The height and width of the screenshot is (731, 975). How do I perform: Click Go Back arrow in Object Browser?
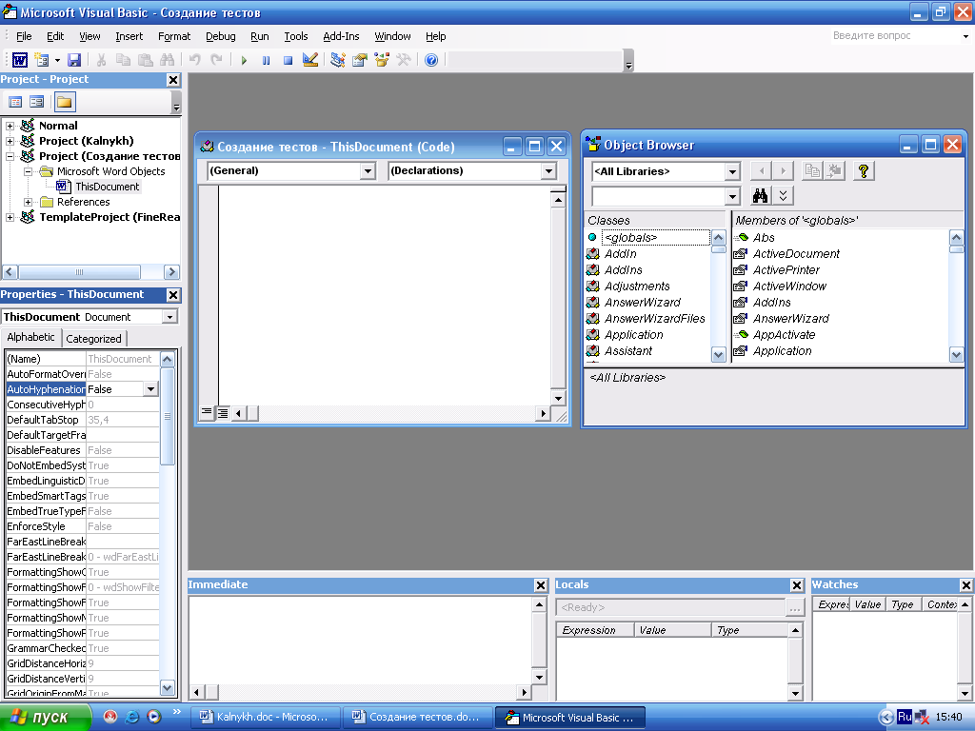click(761, 171)
